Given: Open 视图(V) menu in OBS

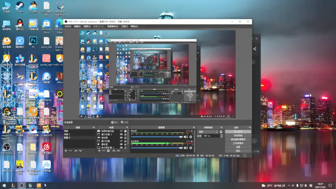Looking at the screenshot, I should 87,26.
